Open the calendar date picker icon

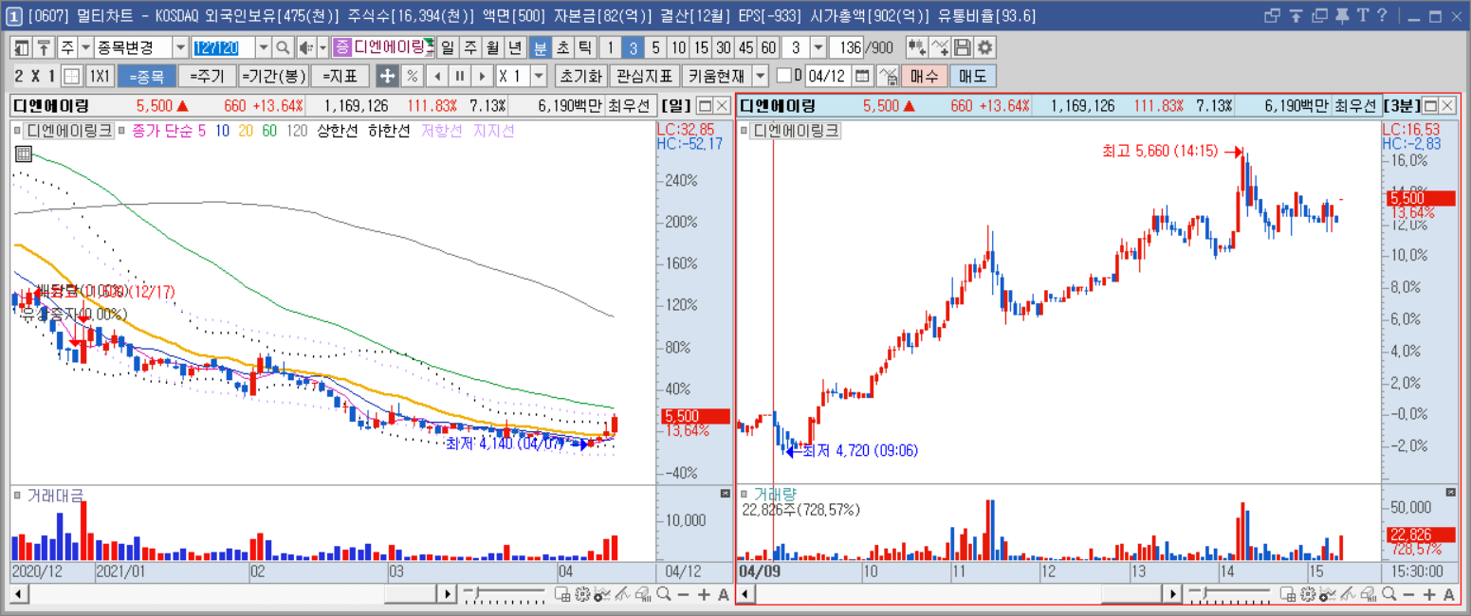coord(863,76)
